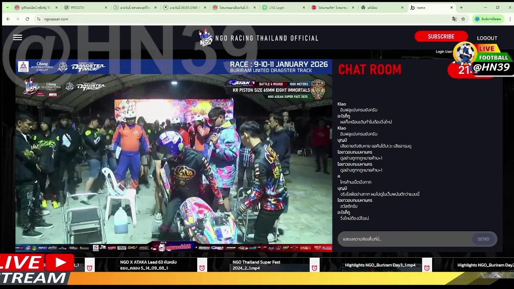The height and width of the screenshot is (289, 514).
Task: Switch to the first browser tab
Action: tap(36, 8)
